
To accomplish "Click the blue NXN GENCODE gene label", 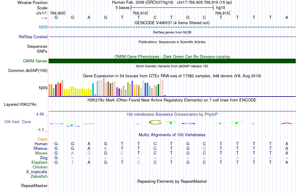I will (x=43, y=27).
